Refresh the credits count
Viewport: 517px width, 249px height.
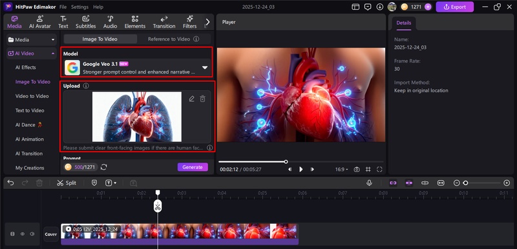(104, 167)
